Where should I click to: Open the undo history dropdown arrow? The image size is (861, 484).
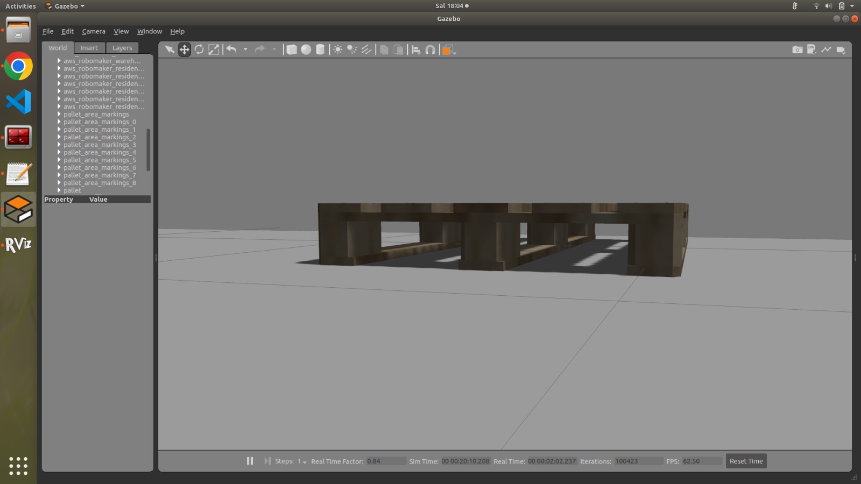(245, 49)
